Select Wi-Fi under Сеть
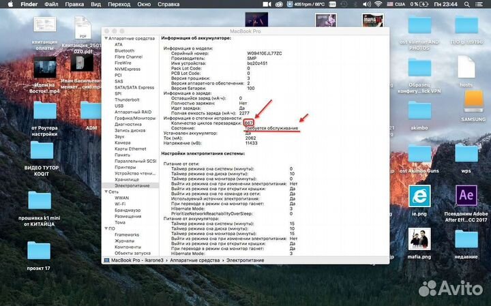The height and width of the screenshot is (306, 491). [120, 204]
